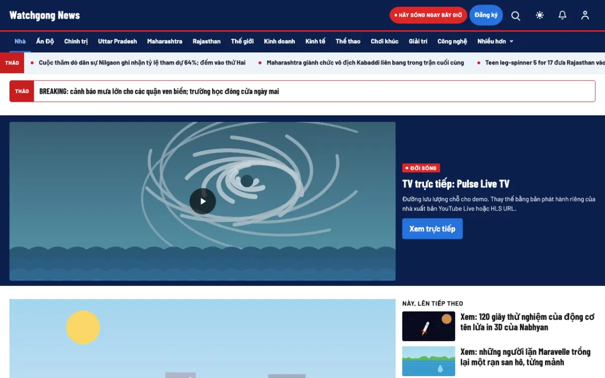The image size is (605, 378).
Task: Open the Maharashtra Kabaddi ticker headline
Action: 365,62
